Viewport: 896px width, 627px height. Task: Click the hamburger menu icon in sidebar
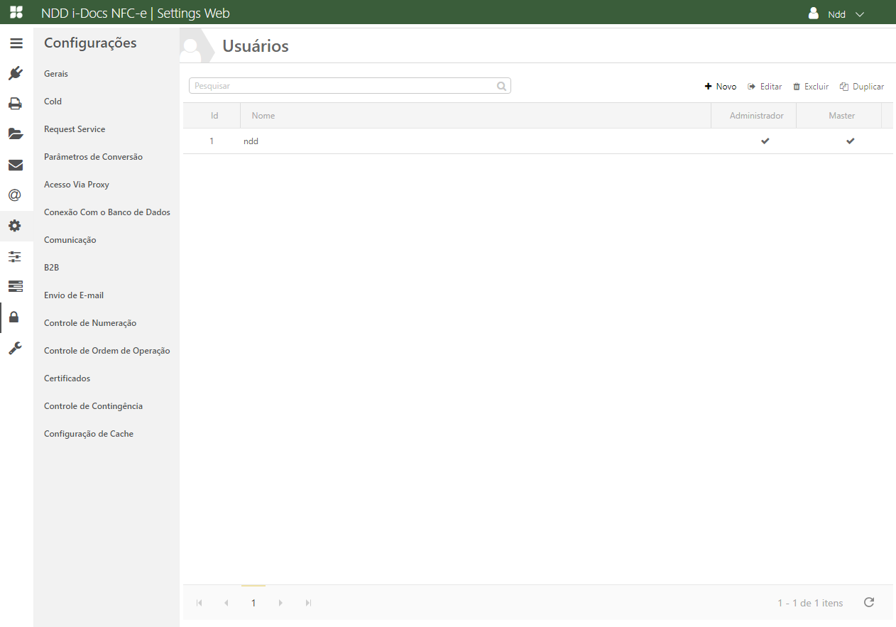click(x=16, y=43)
